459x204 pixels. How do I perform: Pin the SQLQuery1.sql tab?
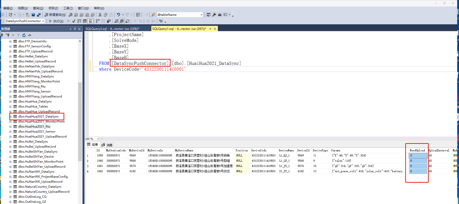pos(210,29)
